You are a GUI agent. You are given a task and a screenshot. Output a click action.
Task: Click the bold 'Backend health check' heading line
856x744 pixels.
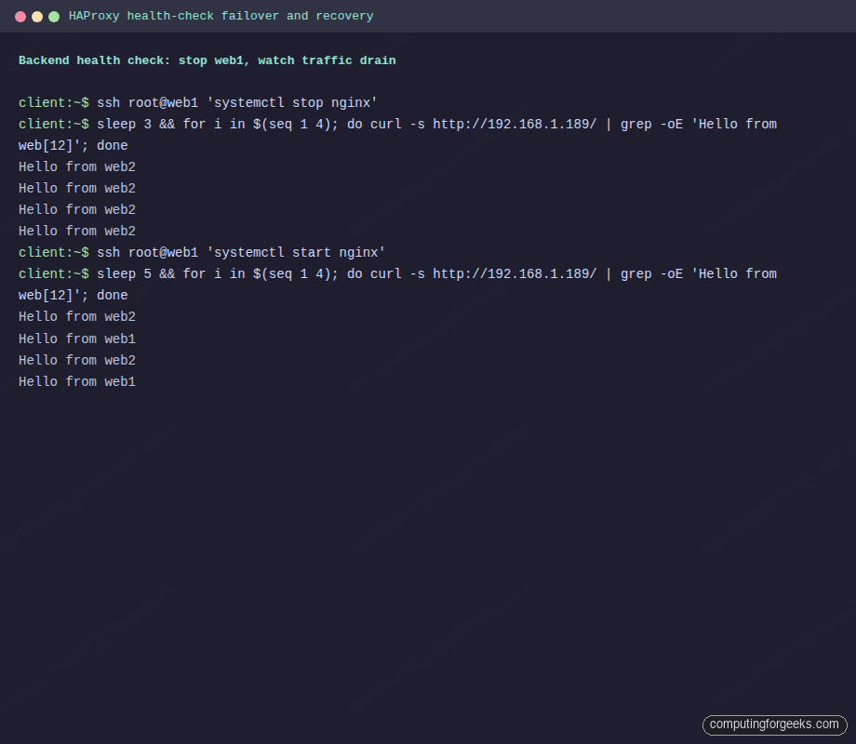pyautogui.click(x=206, y=60)
